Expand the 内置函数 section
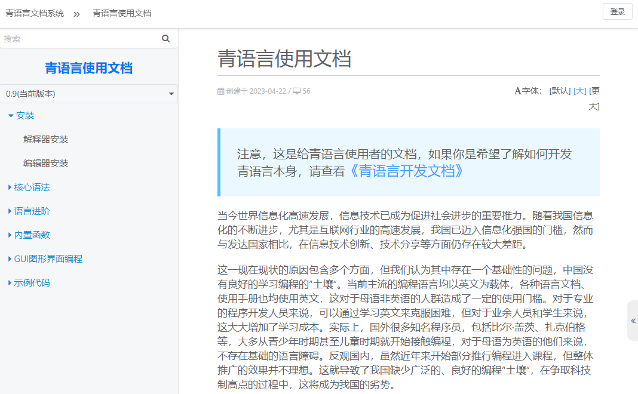Image resolution: width=638 pixels, height=394 pixels. point(29,235)
